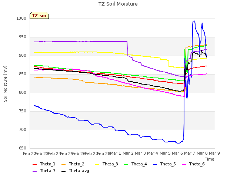
Task: Click the 900 y-axis tick label
Action: (x=23, y=56)
